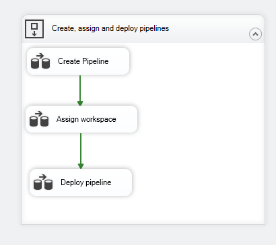The height and width of the screenshot is (245, 276).
Task: Click the Deploy pipeline task icon
Action: click(43, 182)
